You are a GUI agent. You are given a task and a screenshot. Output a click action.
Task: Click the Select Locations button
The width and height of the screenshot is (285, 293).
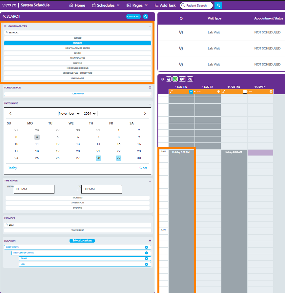click(82, 241)
